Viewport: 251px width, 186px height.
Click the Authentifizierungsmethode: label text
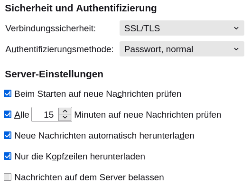click(59, 49)
